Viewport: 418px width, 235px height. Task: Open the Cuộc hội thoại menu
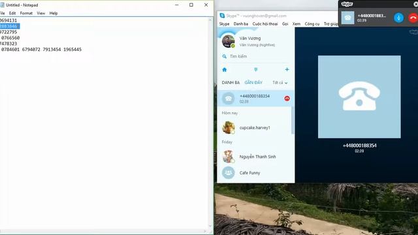coord(265,23)
